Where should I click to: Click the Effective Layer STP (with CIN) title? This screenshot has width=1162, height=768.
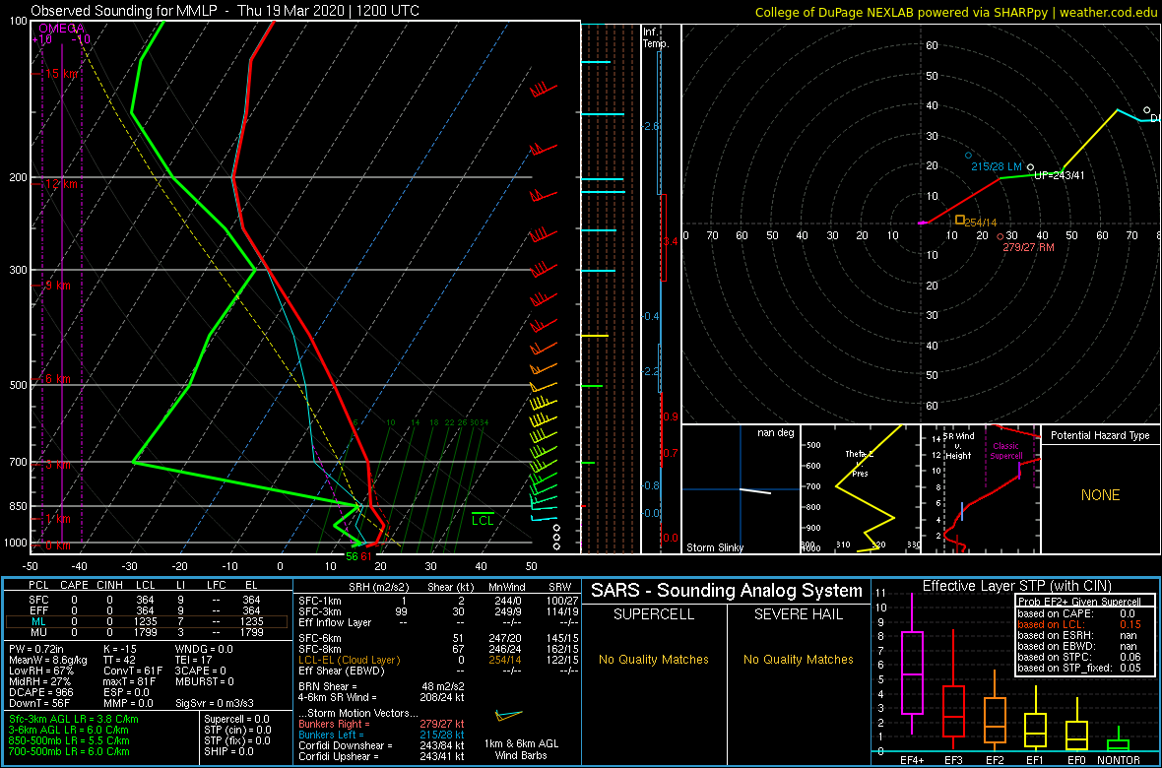[1015, 587]
